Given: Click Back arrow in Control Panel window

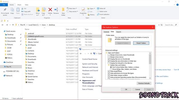Looking at the screenshot, I should tap(81, 54).
